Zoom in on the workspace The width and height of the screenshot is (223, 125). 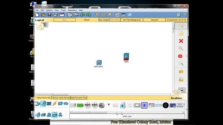(x=97, y=15)
